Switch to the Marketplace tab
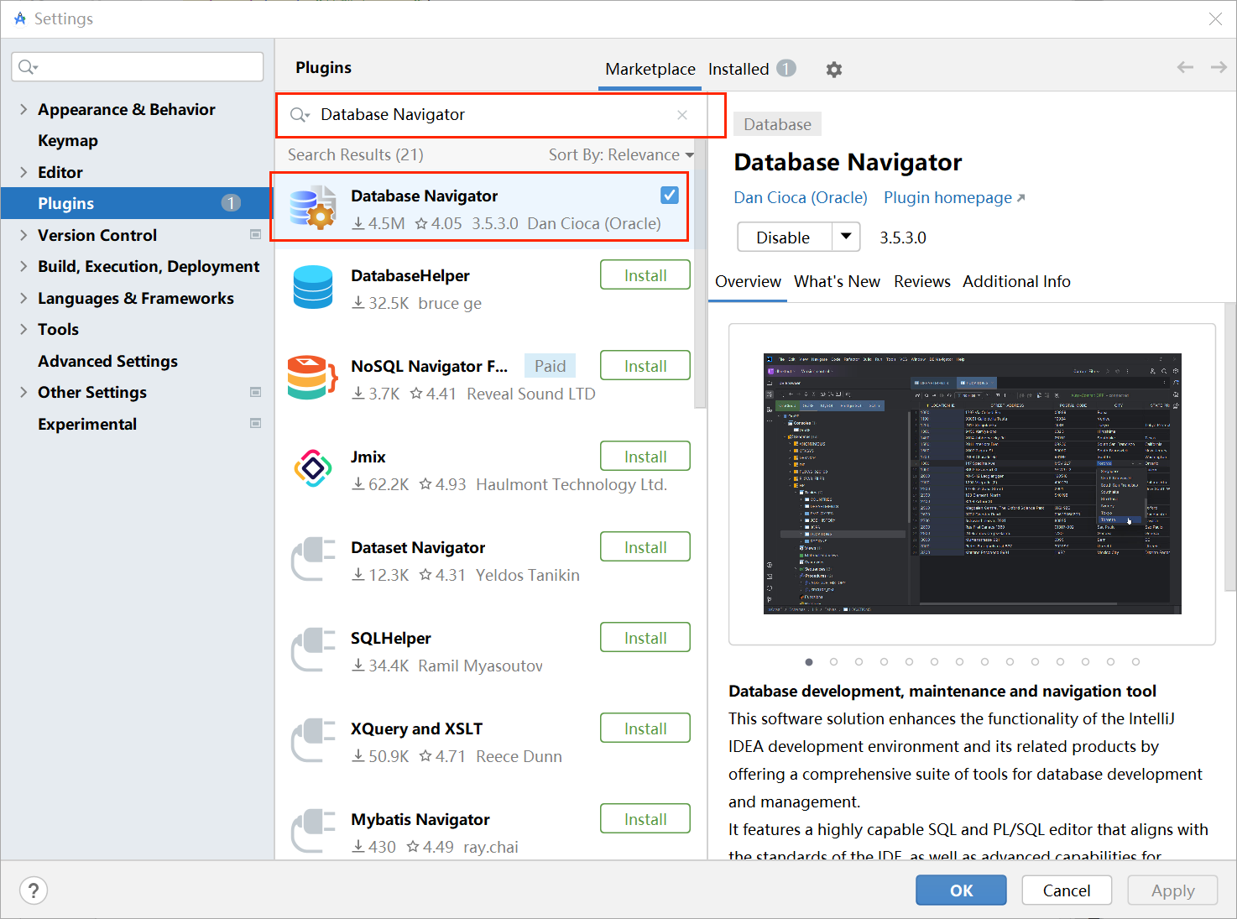1237x919 pixels. click(x=650, y=69)
